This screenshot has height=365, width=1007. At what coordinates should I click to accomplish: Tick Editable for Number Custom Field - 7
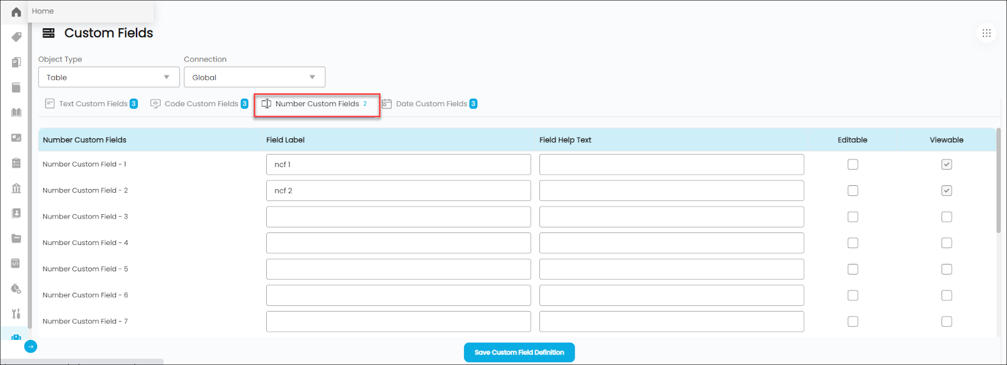[x=853, y=322]
